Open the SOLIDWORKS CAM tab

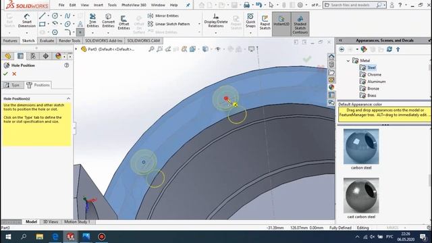pyautogui.click(x=143, y=40)
